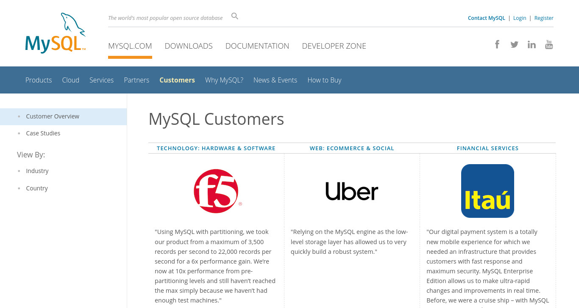
Task: Open the Twitter bird icon
Action: pos(514,44)
